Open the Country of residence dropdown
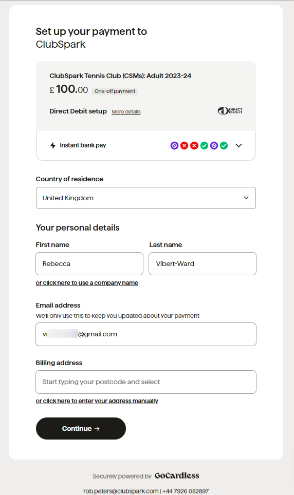This screenshot has width=294, height=495. point(146,198)
